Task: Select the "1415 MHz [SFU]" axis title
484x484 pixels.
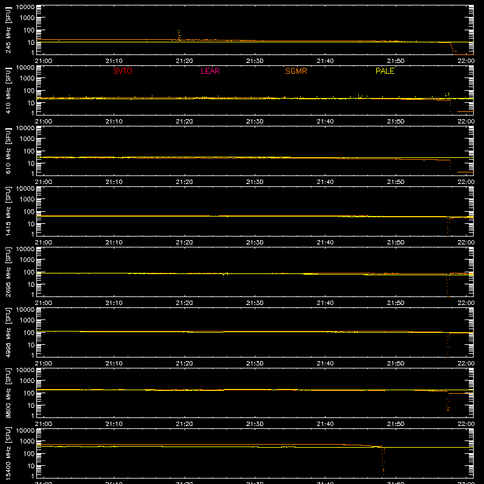Action: pos(8,211)
